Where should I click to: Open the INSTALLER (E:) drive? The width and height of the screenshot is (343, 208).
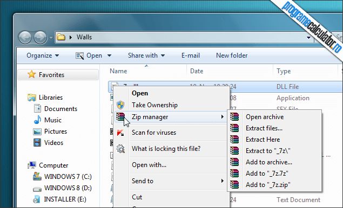[65, 199]
